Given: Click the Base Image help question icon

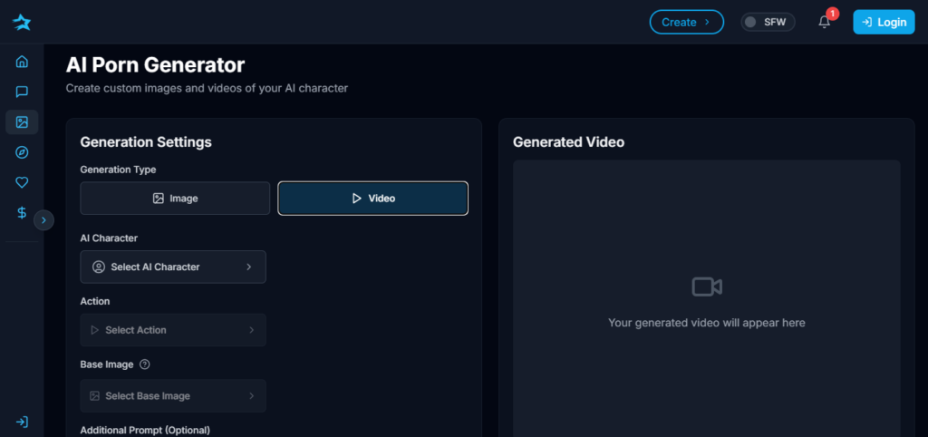Looking at the screenshot, I should [x=144, y=364].
